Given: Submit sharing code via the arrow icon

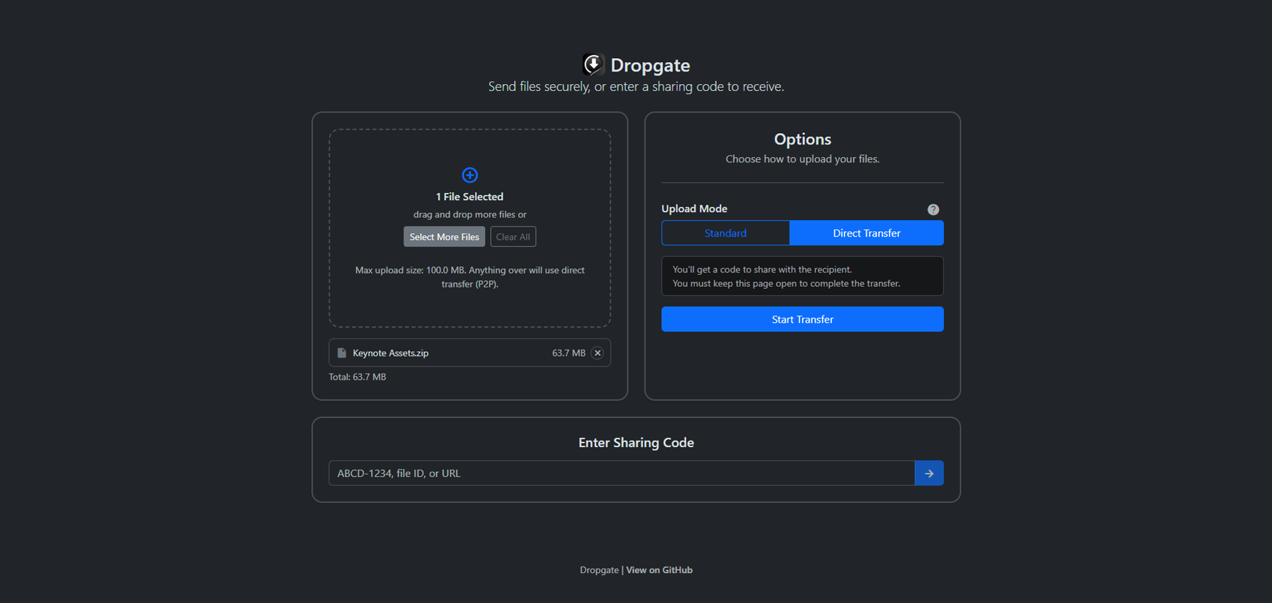Looking at the screenshot, I should click(929, 473).
